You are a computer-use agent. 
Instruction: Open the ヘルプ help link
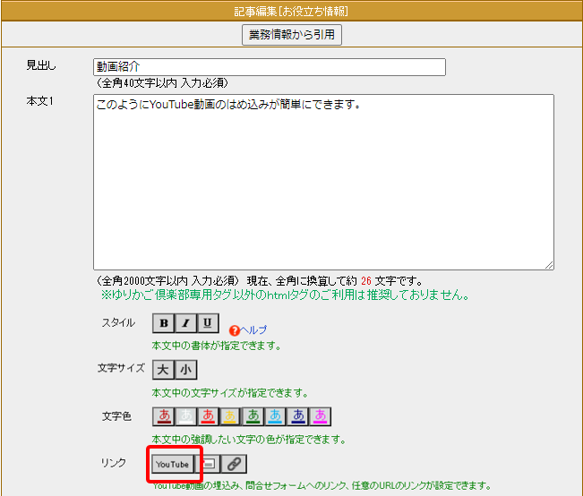pyautogui.click(x=253, y=329)
